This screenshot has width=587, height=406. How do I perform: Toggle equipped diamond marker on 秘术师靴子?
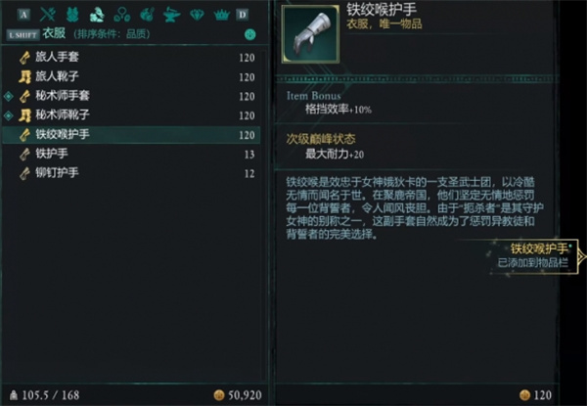click(x=8, y=115)
